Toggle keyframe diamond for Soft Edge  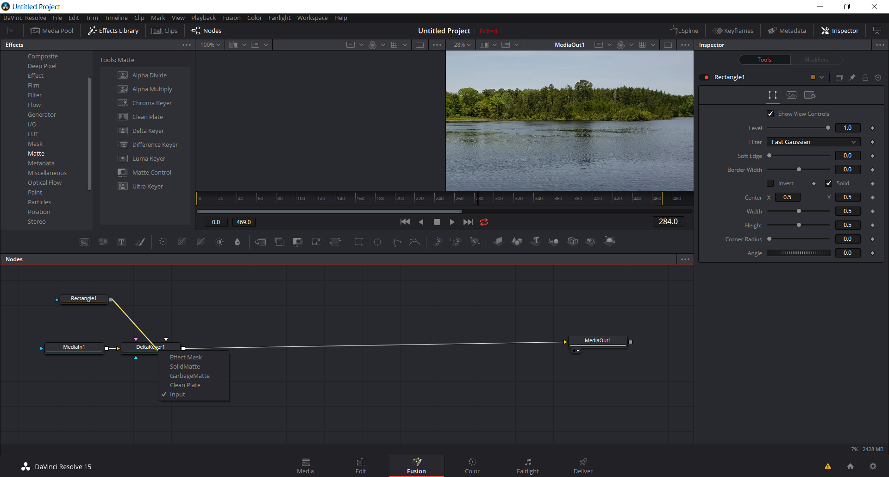click(x=872, y=156)
